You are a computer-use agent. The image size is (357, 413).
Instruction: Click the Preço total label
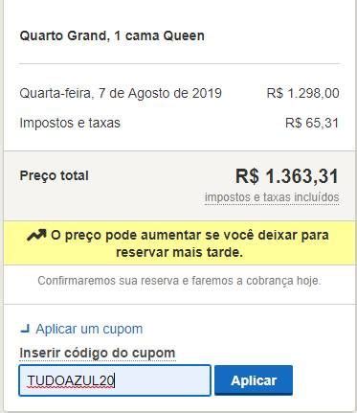click(x=55, y=175)
